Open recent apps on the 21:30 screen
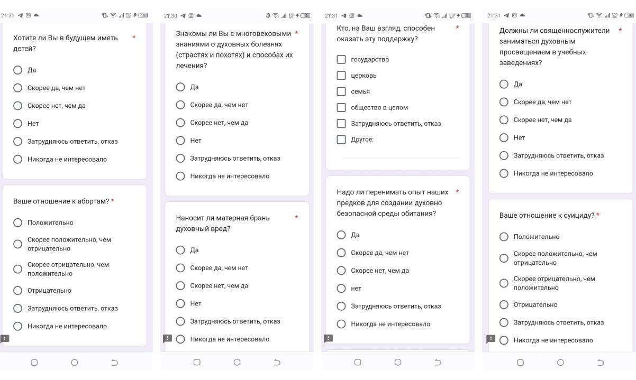Screen dimensions: 636x380 pyautogui.click(x=197, y=363)
